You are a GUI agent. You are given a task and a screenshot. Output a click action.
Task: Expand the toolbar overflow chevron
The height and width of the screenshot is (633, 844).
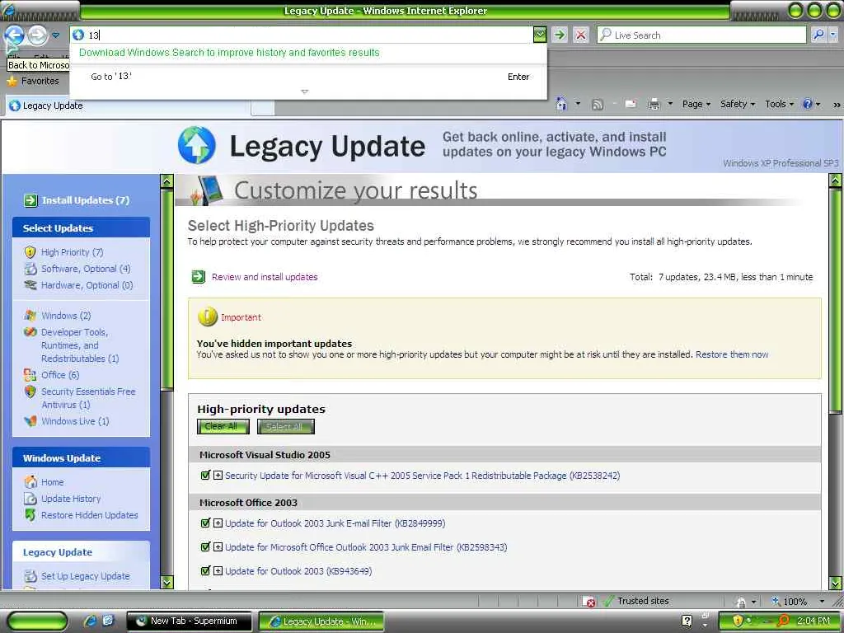(837, 105)
